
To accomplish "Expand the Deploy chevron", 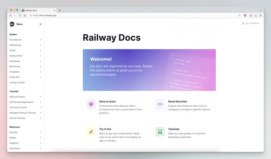I will pyautogui.click(x=41, y=138).
